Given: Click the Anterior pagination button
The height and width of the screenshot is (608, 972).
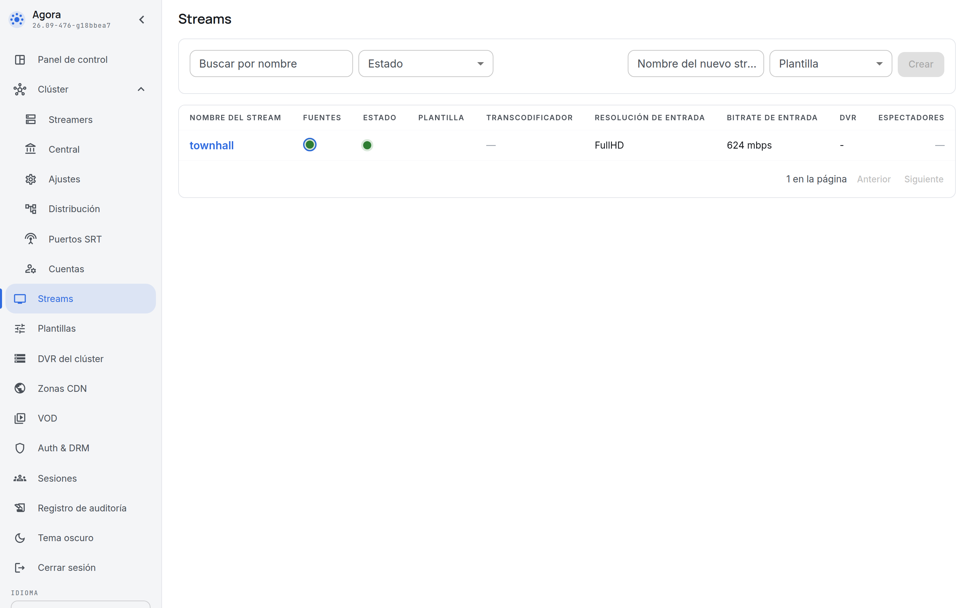Looking at the screenshot, I should click(x=873, y=179).
